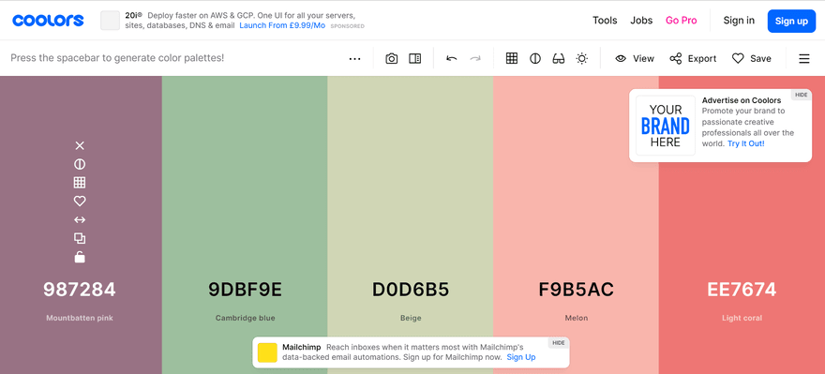This screenshot has height=374, width=825.
Task: Open the three-dots more options menu
Action: click(x=354, y=58)
